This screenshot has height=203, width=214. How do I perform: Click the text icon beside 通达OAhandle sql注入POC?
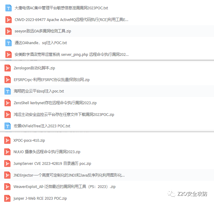(x=8, y=43)
